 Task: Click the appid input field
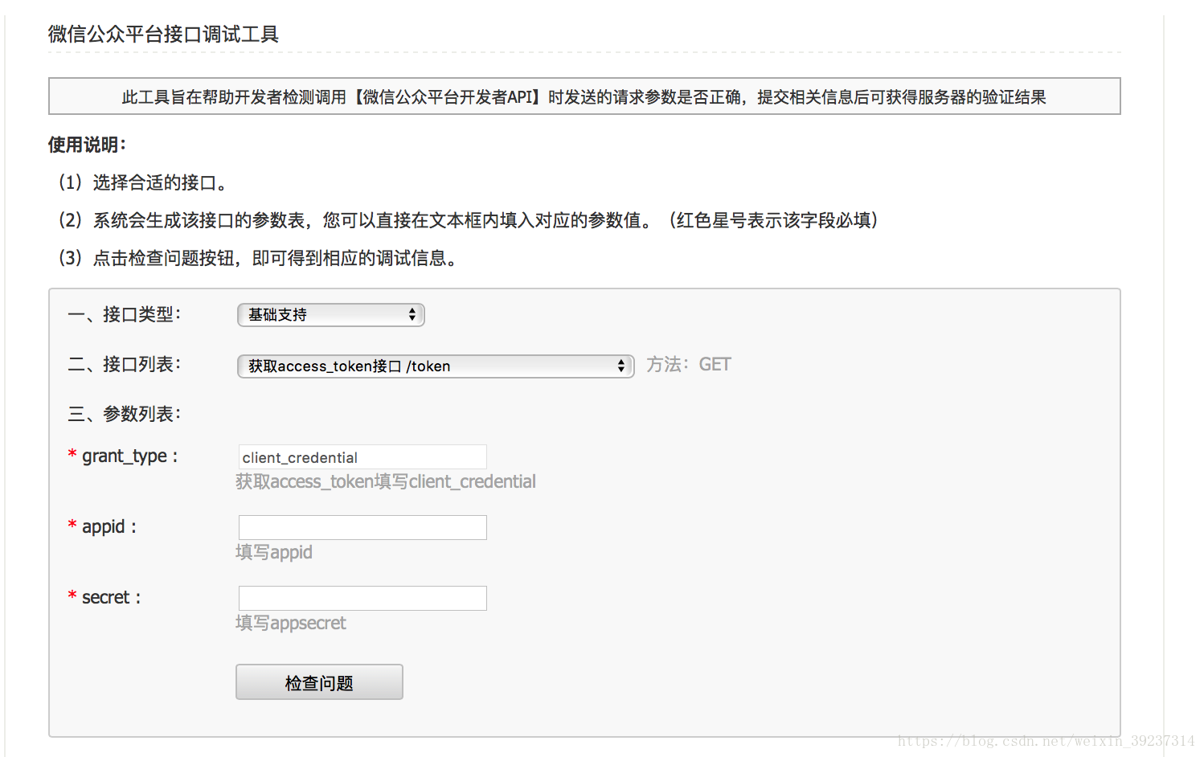[x=362, y=528]
